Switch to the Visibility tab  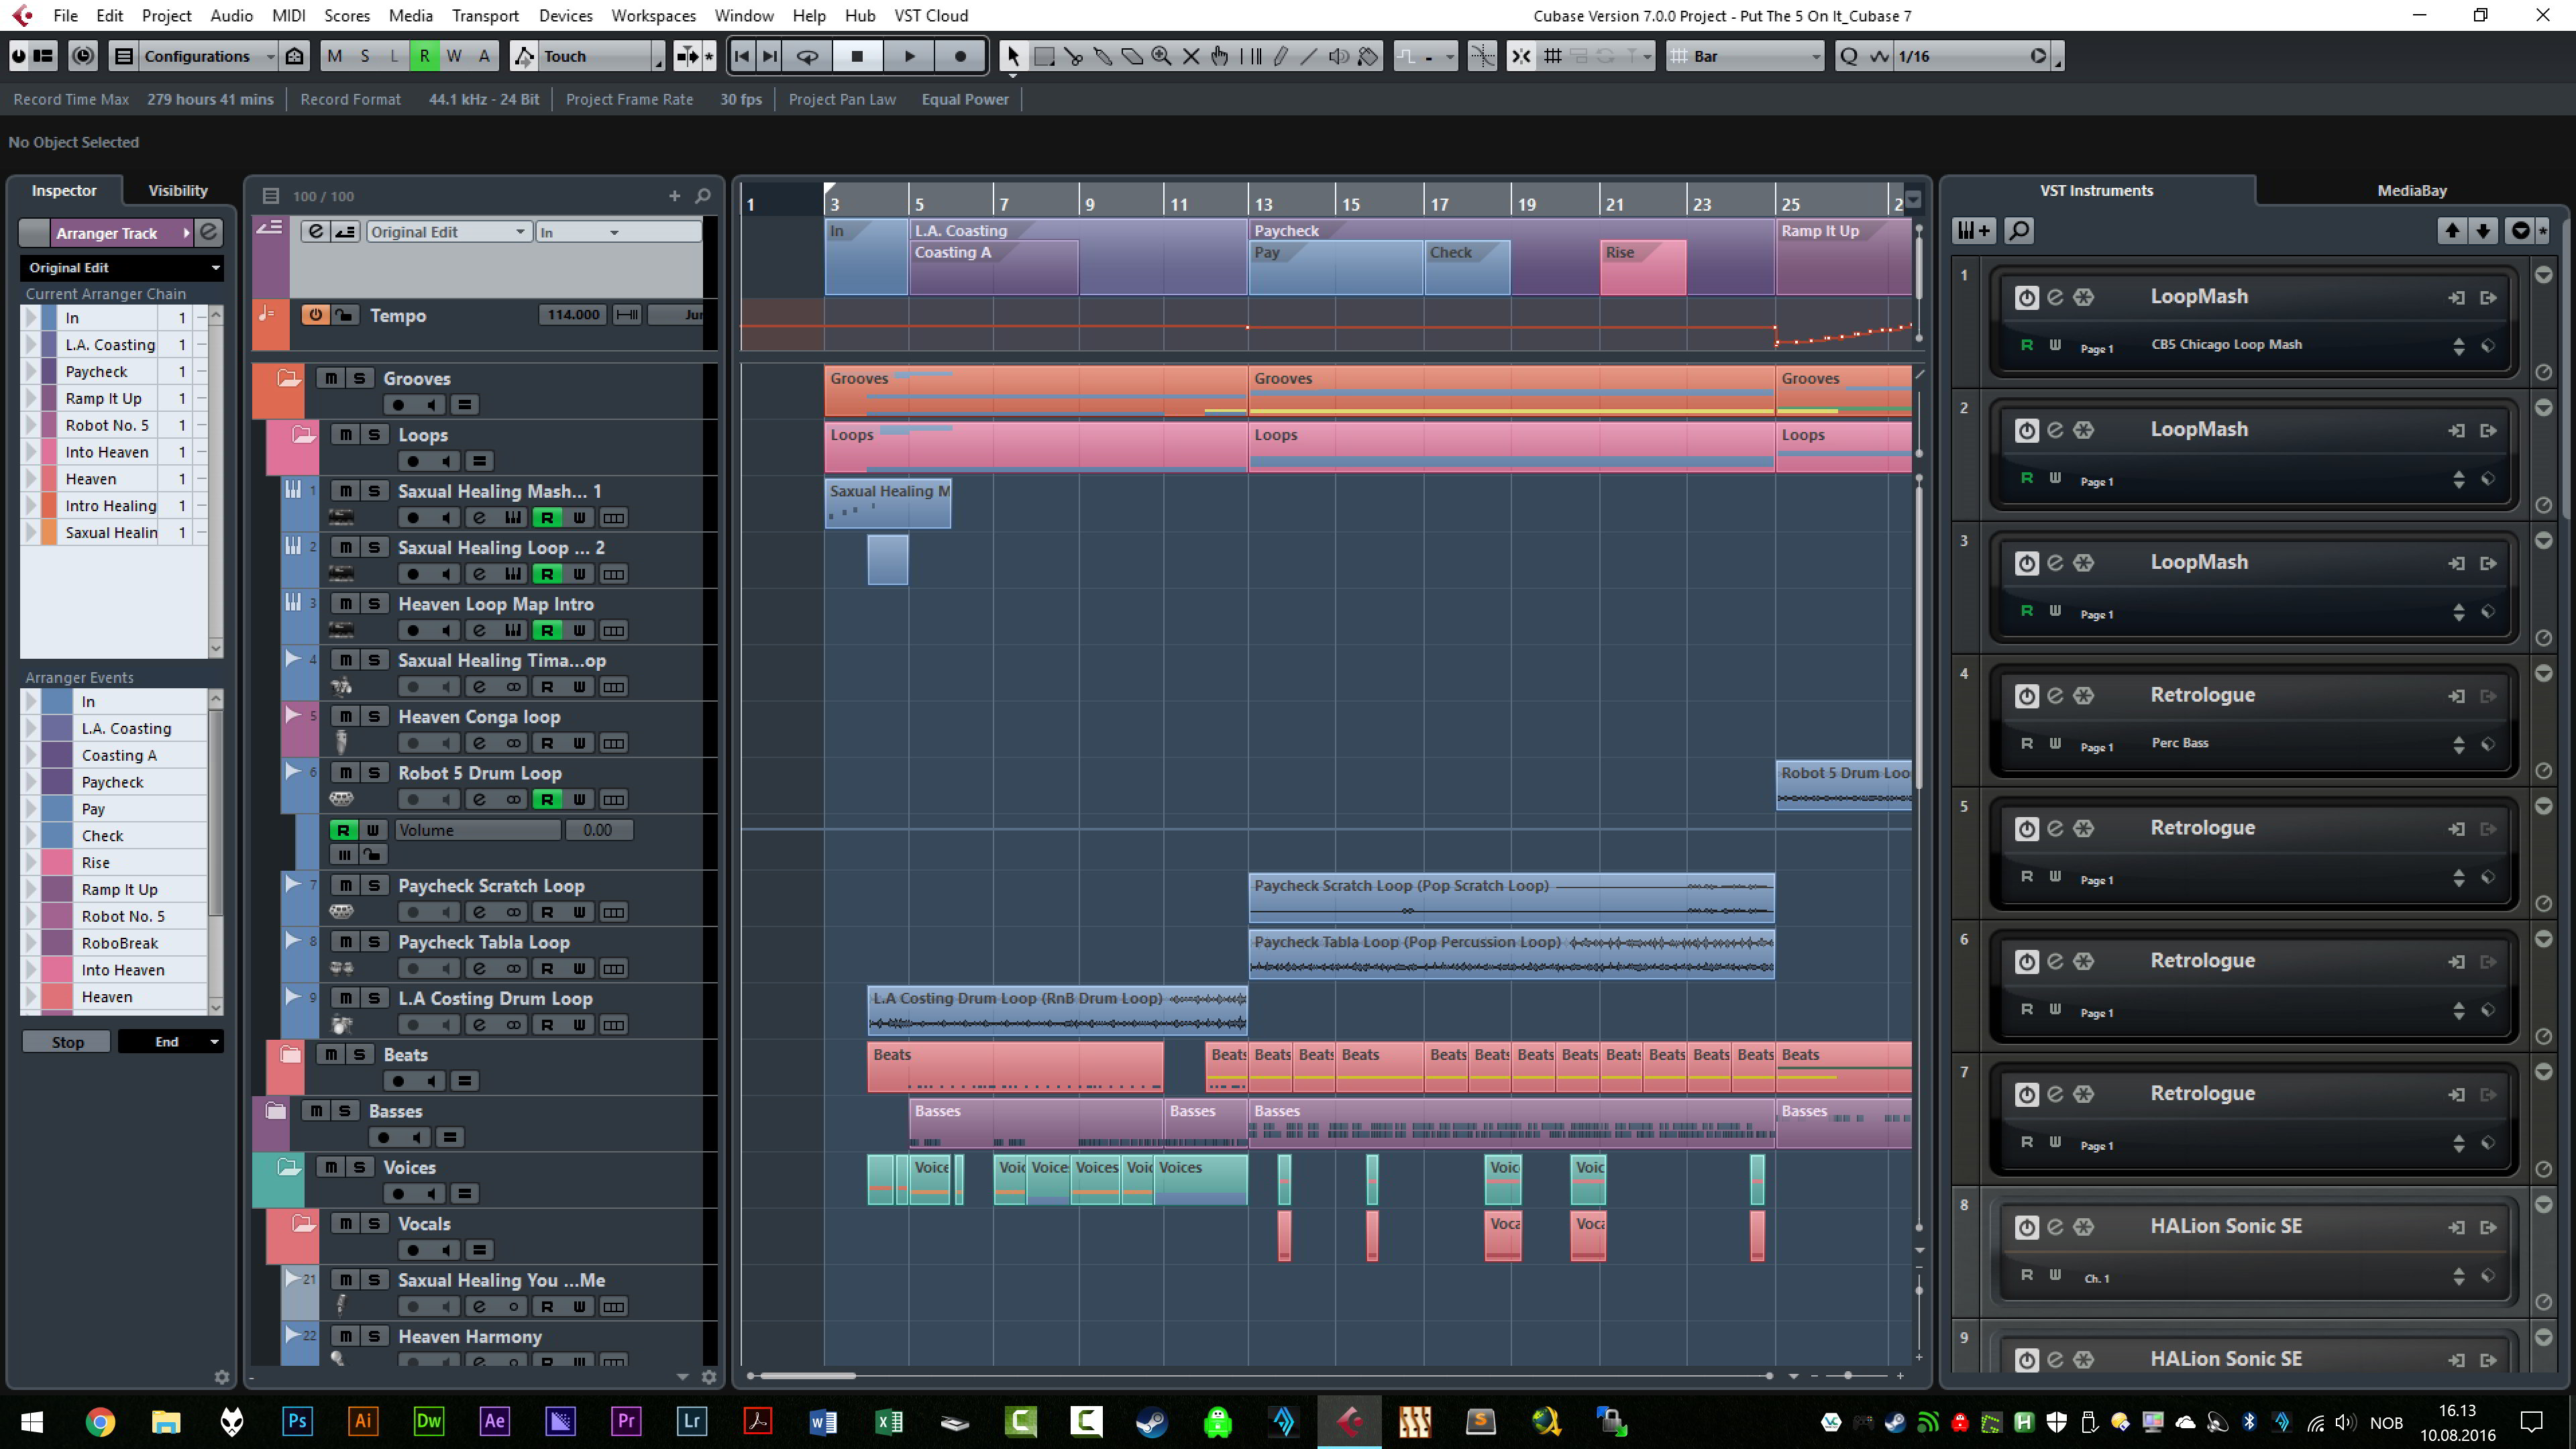(178, 190)
